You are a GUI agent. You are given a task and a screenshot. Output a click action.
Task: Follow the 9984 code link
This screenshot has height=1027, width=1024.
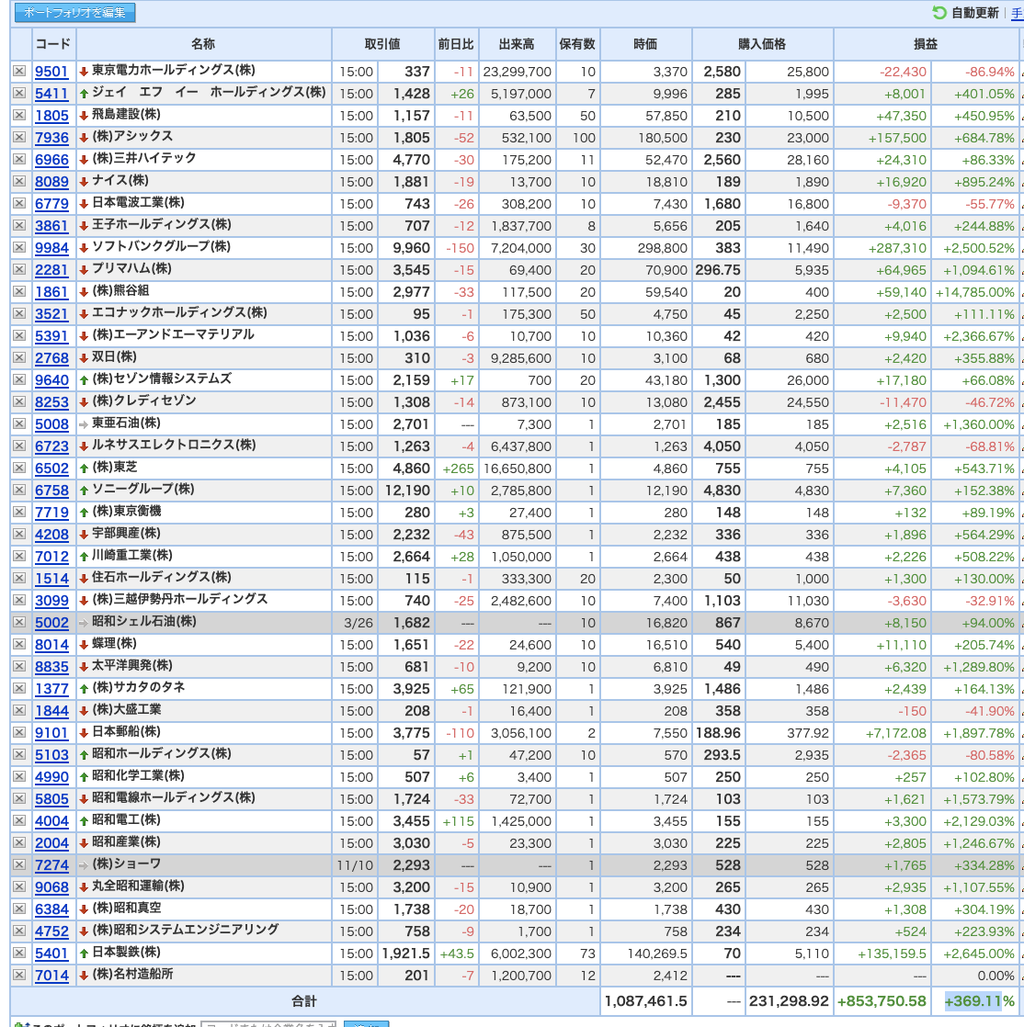coord(51,248)
